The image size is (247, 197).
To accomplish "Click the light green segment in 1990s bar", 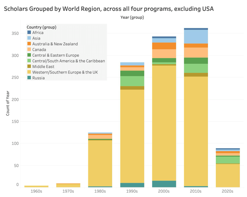I will (132, 81).
